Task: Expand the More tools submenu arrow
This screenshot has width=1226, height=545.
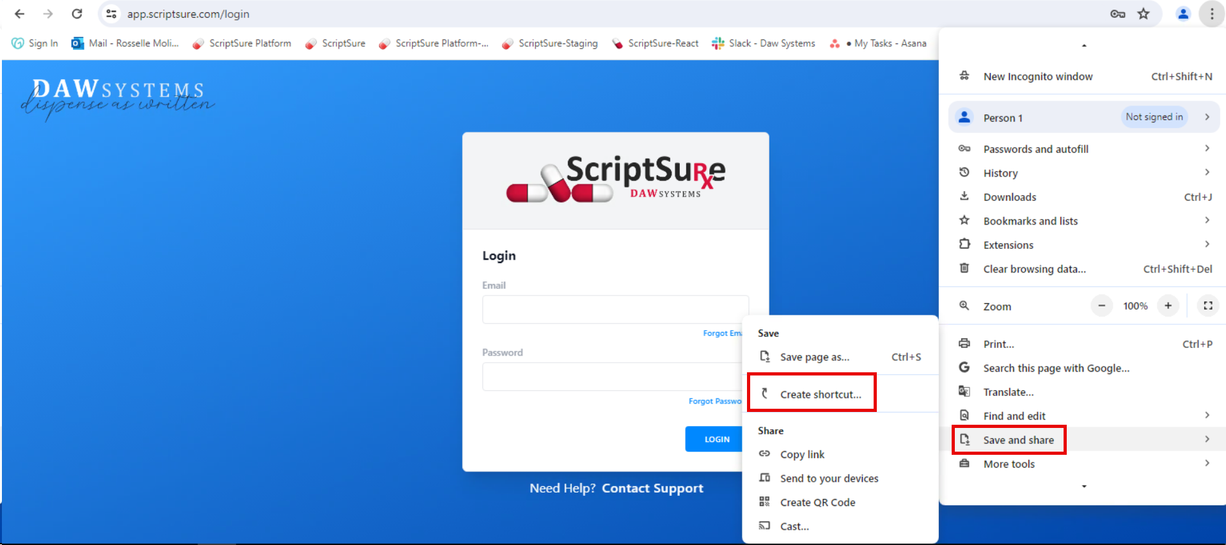Action: point(1207,463)
